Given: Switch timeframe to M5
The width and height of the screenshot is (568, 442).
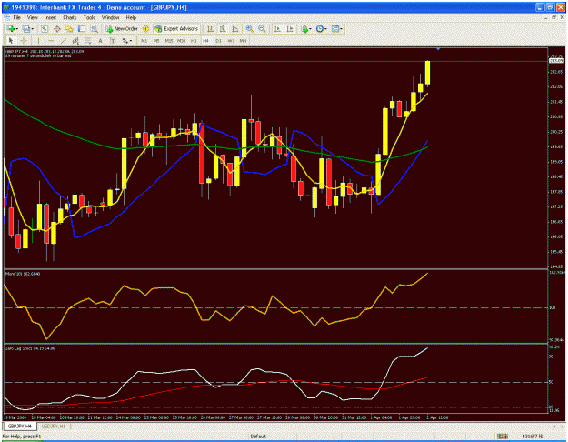Looking at the screenshot, I should click(x=156, y=41).
